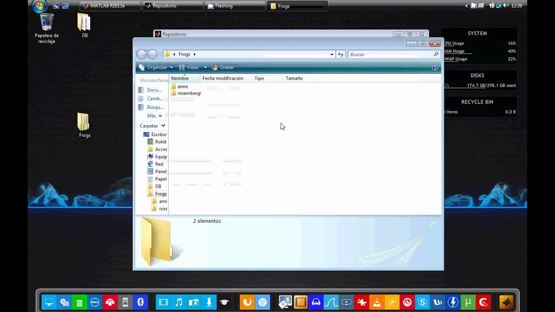Select DB in the folder tree
This screenshot has width=555, height=312.
coord(154,186)
